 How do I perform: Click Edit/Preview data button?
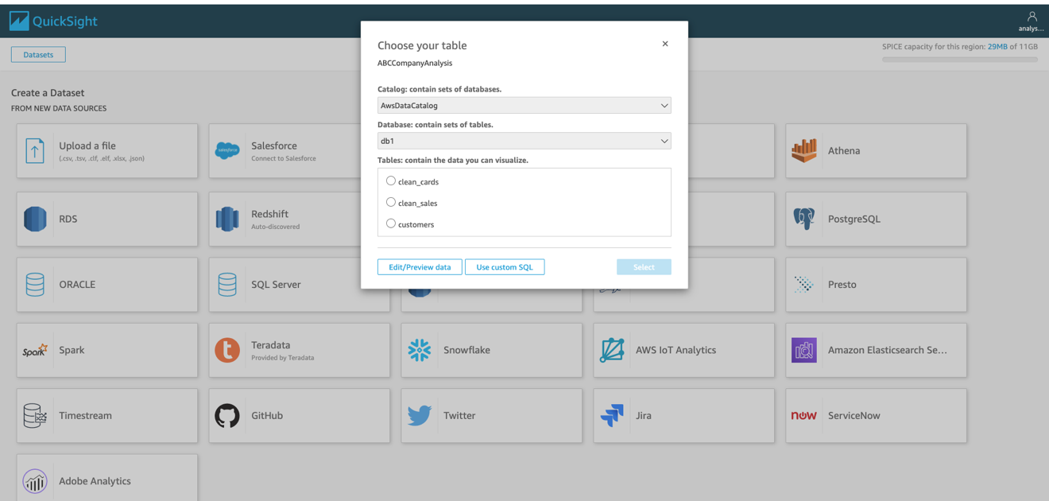point(420,267)
